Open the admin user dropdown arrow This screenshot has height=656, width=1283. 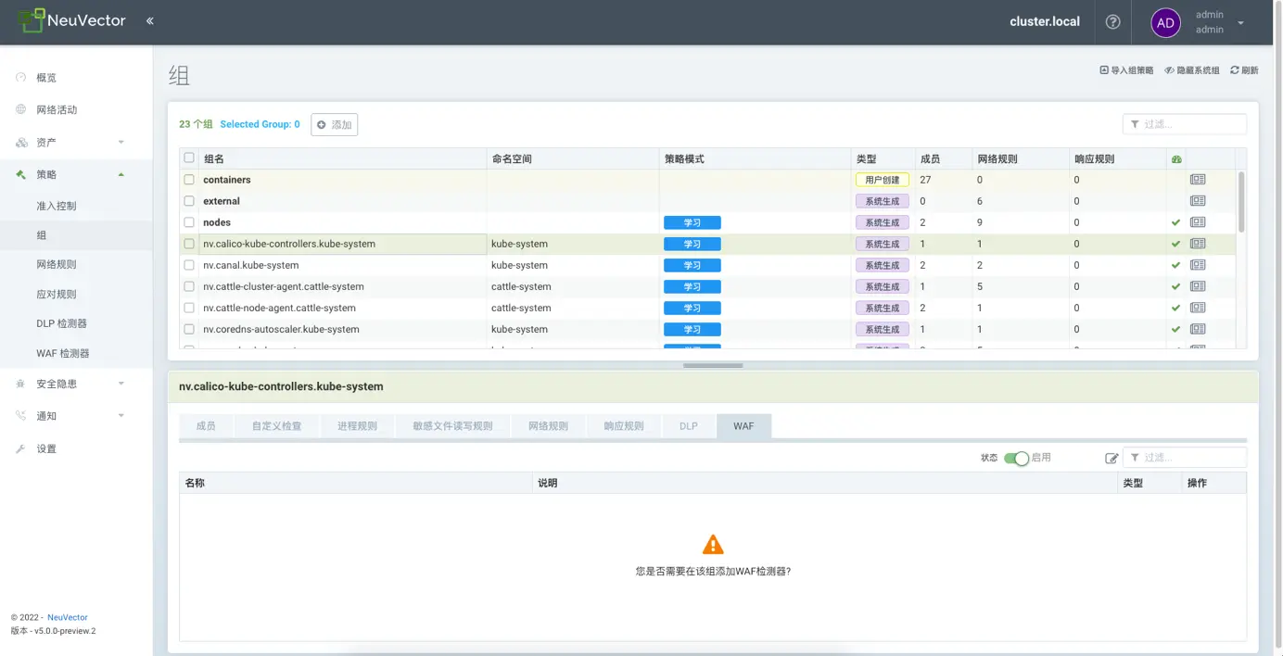coord(1240,23)
